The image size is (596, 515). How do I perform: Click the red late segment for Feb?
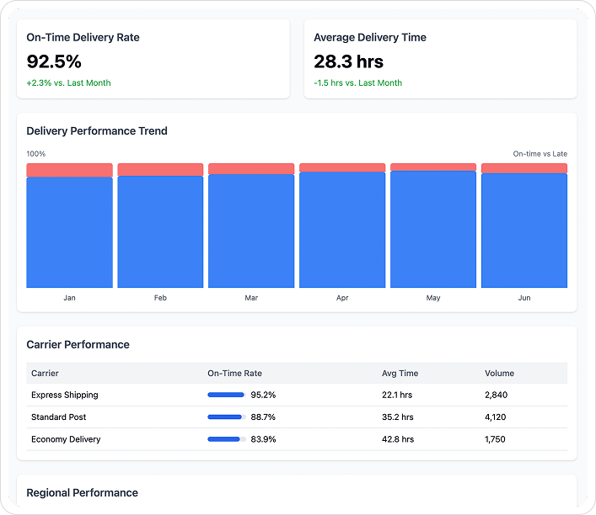pyautogui.click(x=160, y=170)
